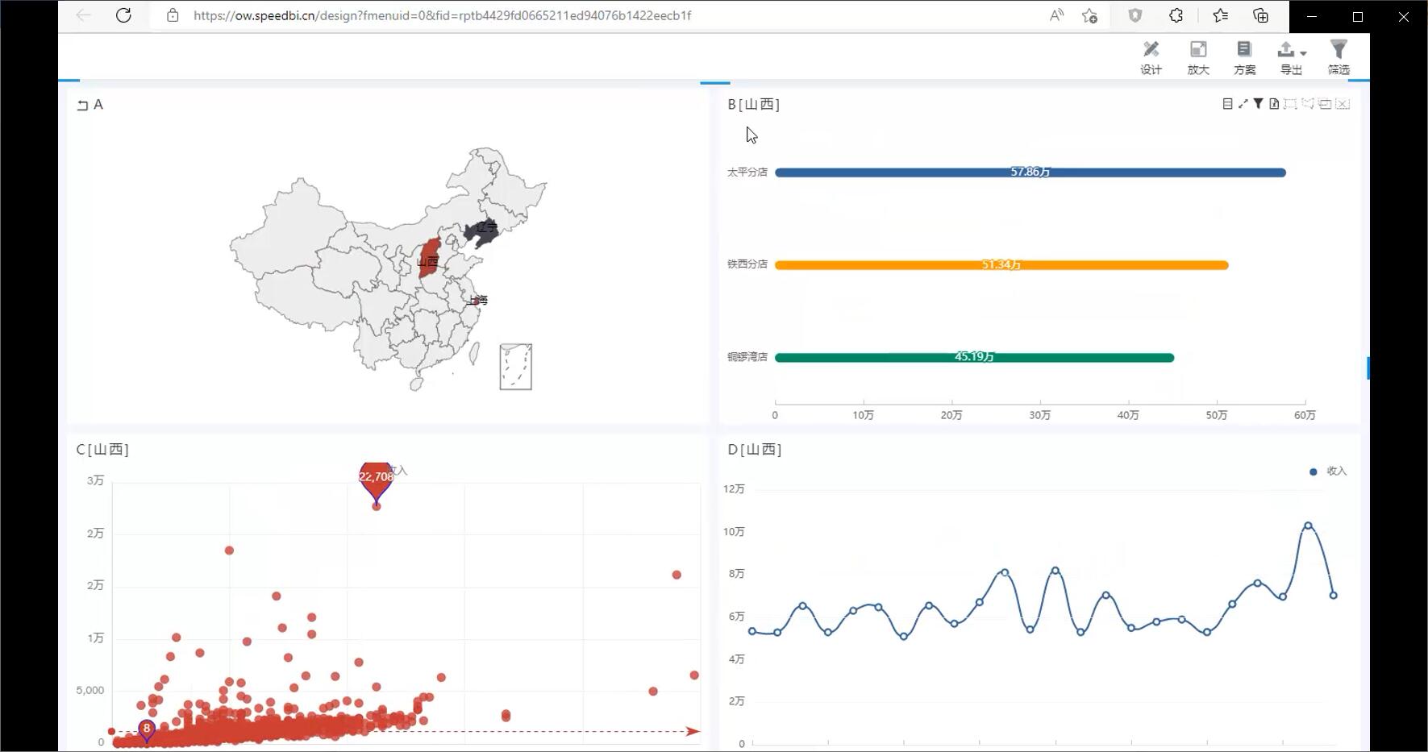This screenshot has height=752, width=1428.
Task: Click the 放大 (Enlarge) toolbar icon
Action: coord(1198,57)
